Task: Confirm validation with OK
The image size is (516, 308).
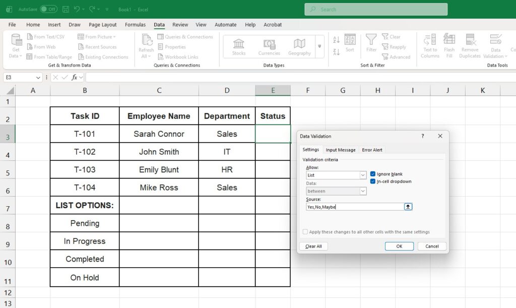Action: (x=399, y=246)
